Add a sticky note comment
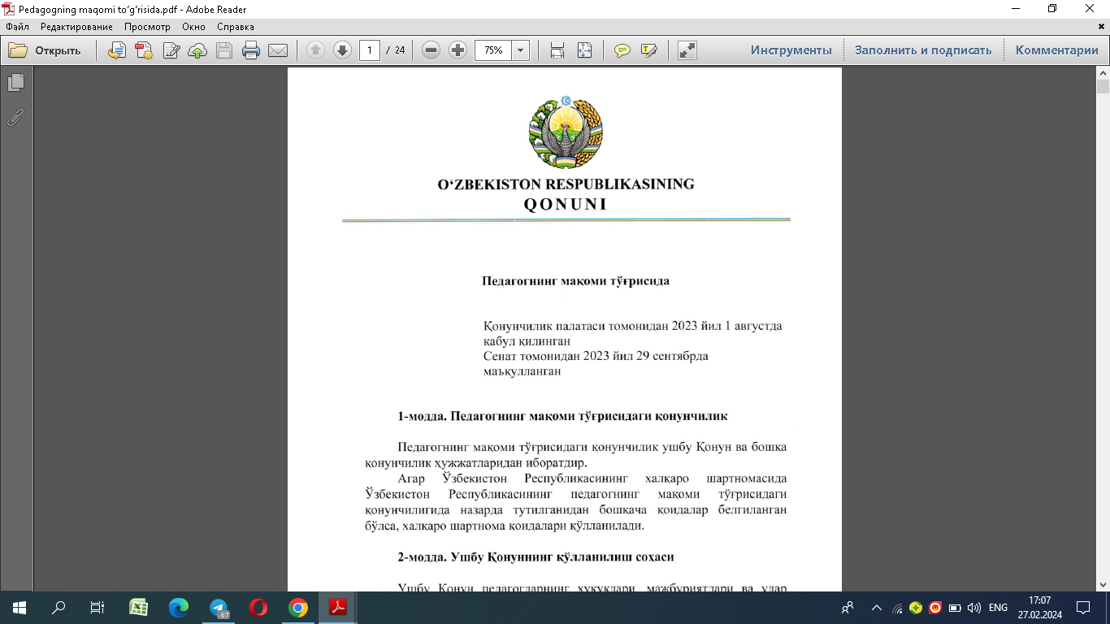This screenshot has width=1110, height=624. pos(622,50)
